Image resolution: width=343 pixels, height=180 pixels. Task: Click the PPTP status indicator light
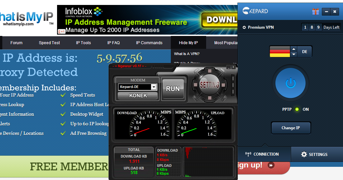click(297, 109)
